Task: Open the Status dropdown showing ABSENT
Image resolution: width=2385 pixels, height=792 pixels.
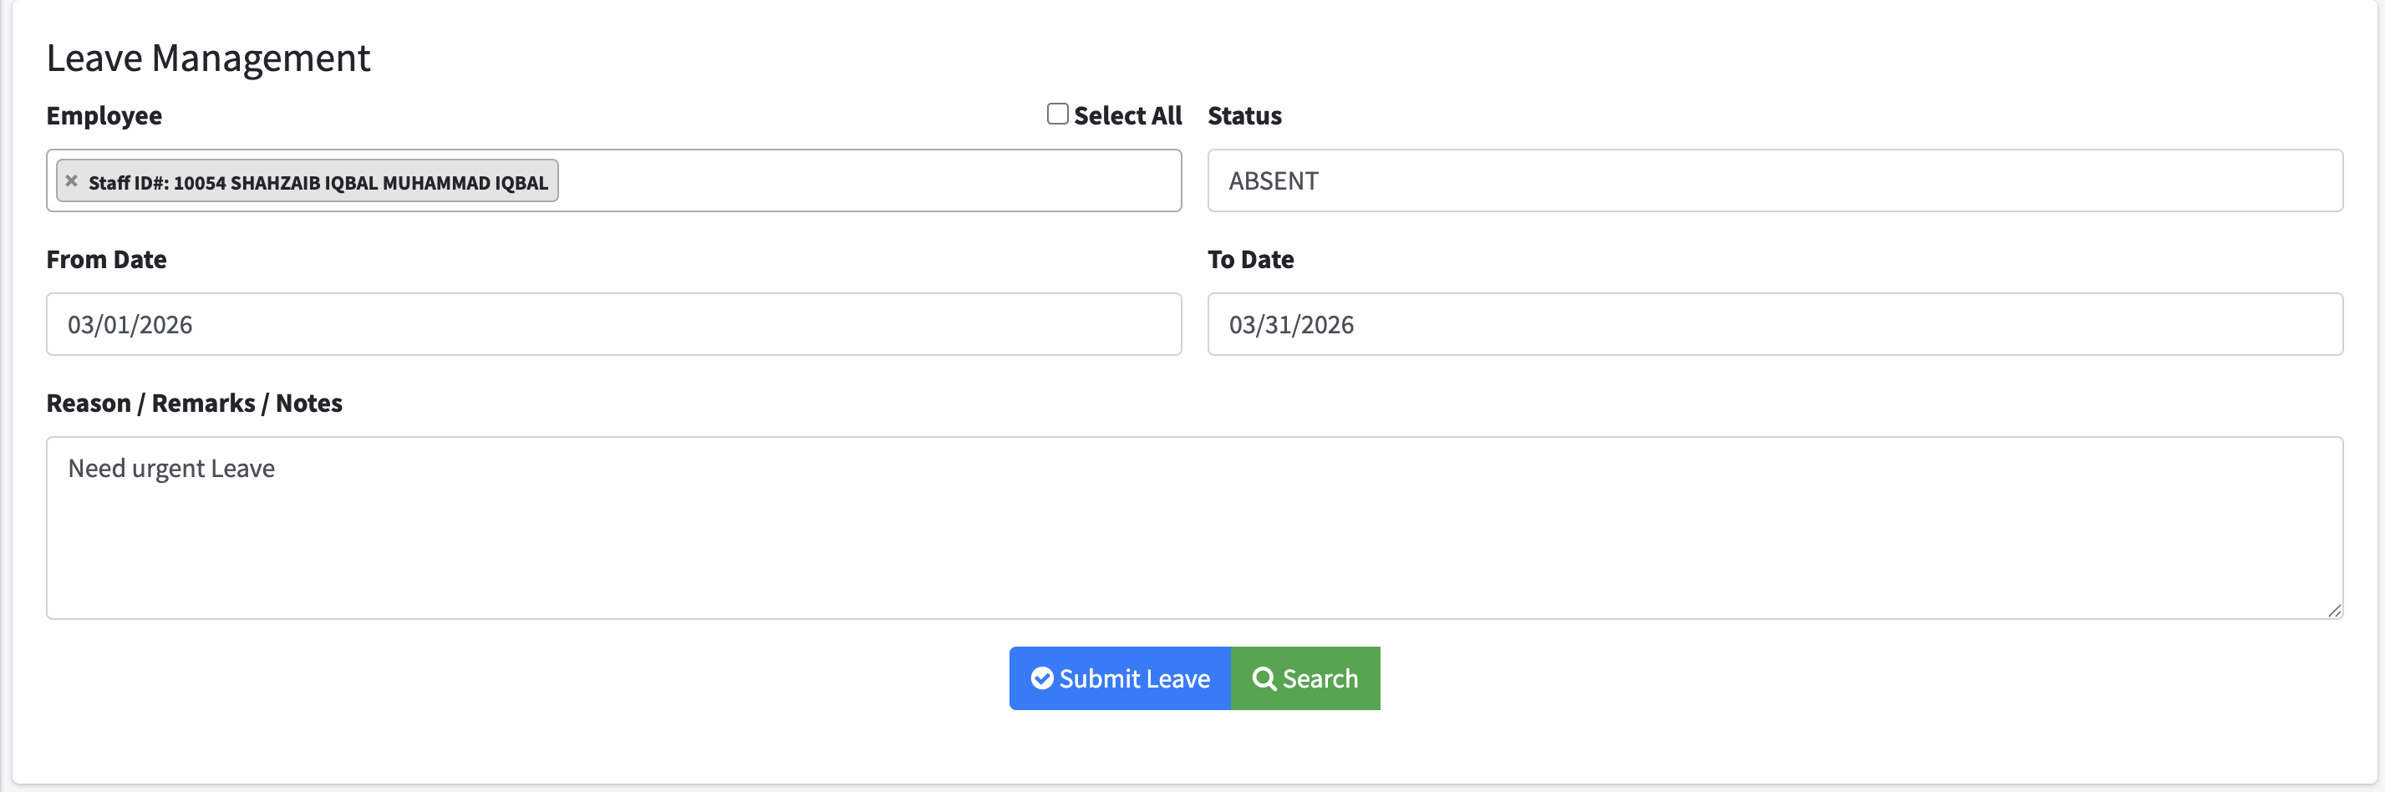Action: point(1774,180)
